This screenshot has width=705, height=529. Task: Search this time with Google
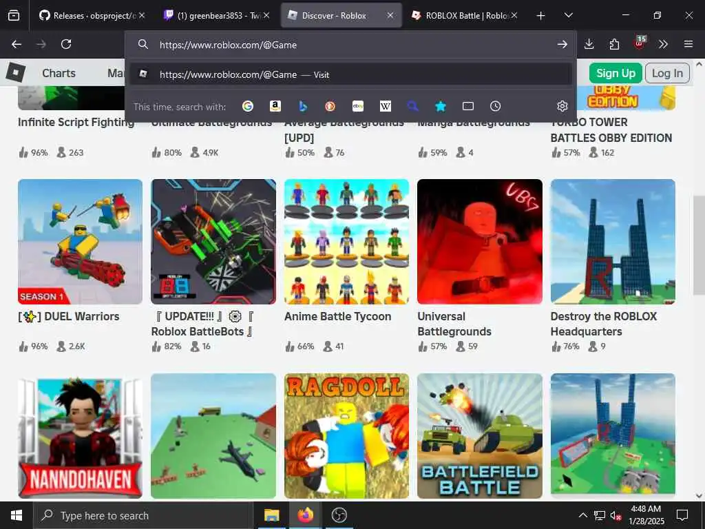(x=248, y=106)
